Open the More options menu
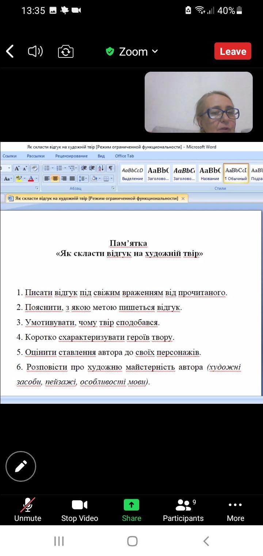263x556 pixels. click(x=235, y=510)
